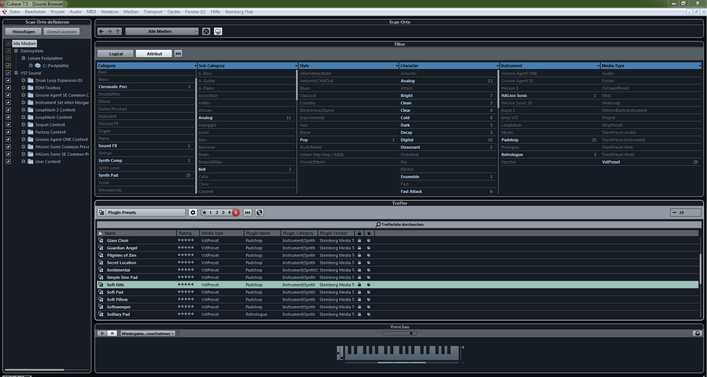Click the Trefferliste durchsuchen search field

click(399, 225)
